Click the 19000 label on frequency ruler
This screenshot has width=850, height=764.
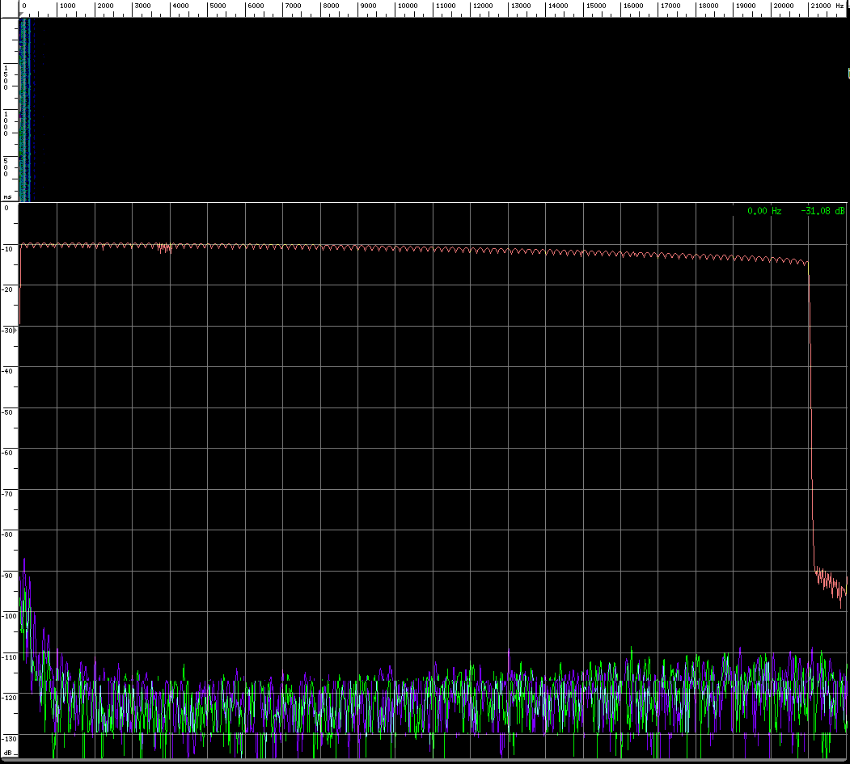(x=746, y=6)
